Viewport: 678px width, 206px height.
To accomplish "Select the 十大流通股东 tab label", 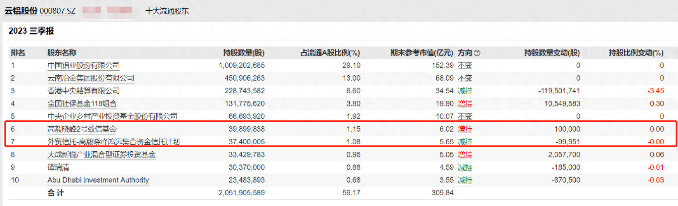I will pyautogui.click(x=167, y=11).
